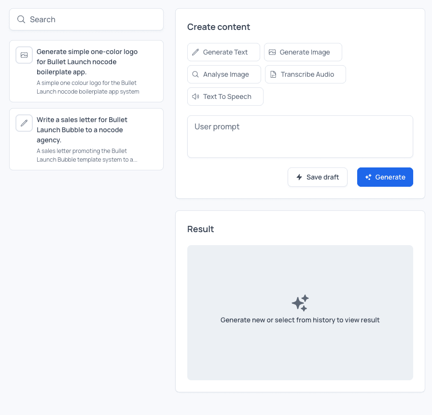Select the Analyse Image magnifier icon
Screen dimensions: 432x415
pyautogui.click(x=195, y=74)
